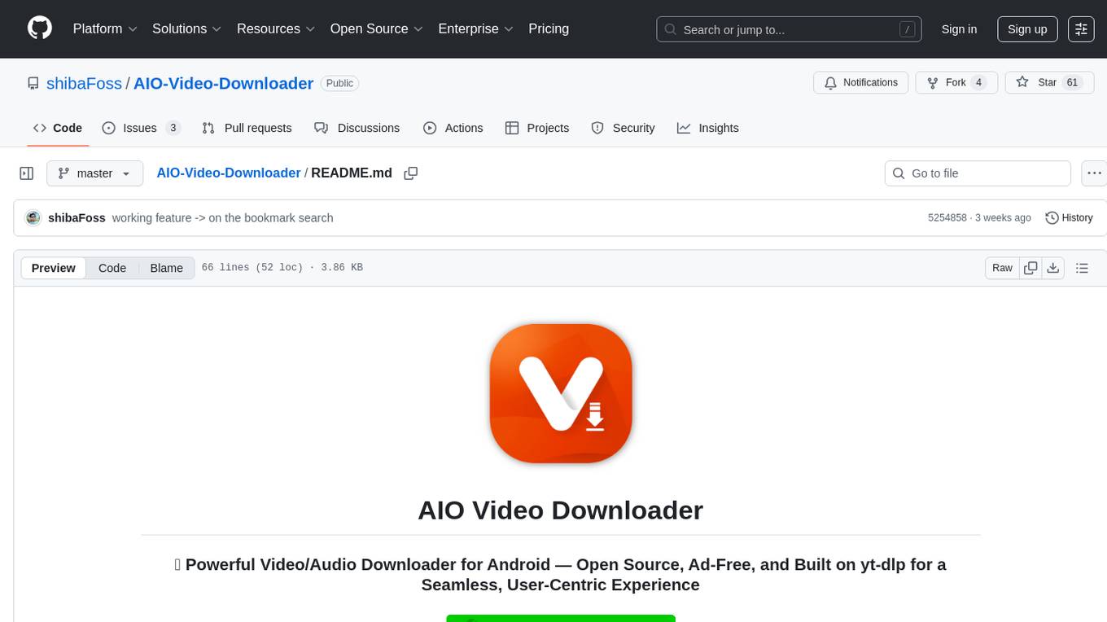Star the repository
Viewport: 1107px width, 622px height.
1049,82
